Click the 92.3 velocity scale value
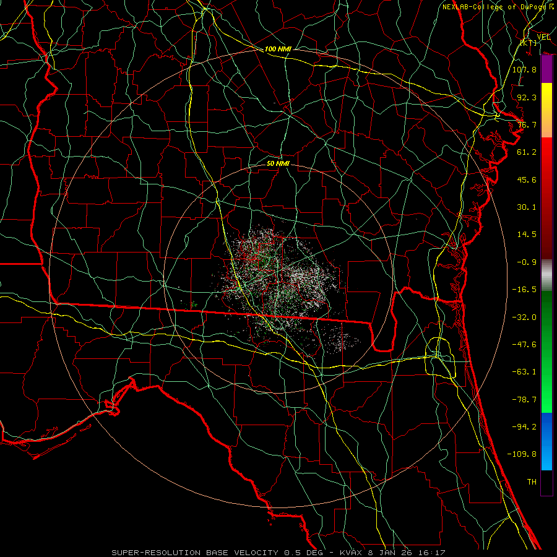The width and height of the screenshot is (557, 557). pyautogui.click(x=527, y=97)
